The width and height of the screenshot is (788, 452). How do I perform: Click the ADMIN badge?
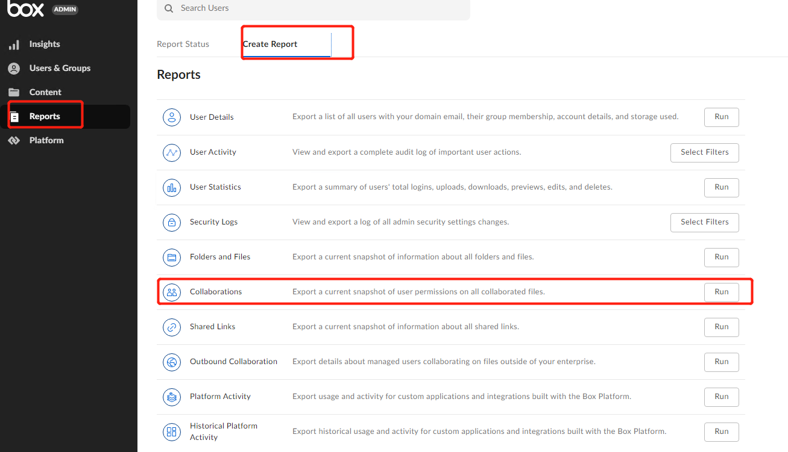pyautogui.click(x=65, y=10)
